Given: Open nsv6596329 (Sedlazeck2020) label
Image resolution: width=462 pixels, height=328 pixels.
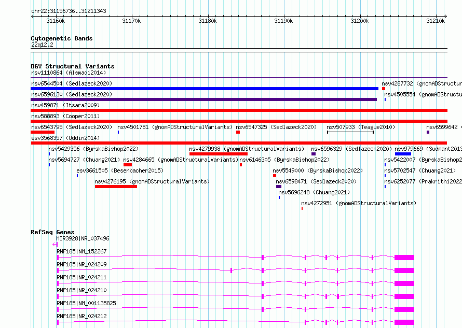Looking at the screenshot, I should (351, 149).
